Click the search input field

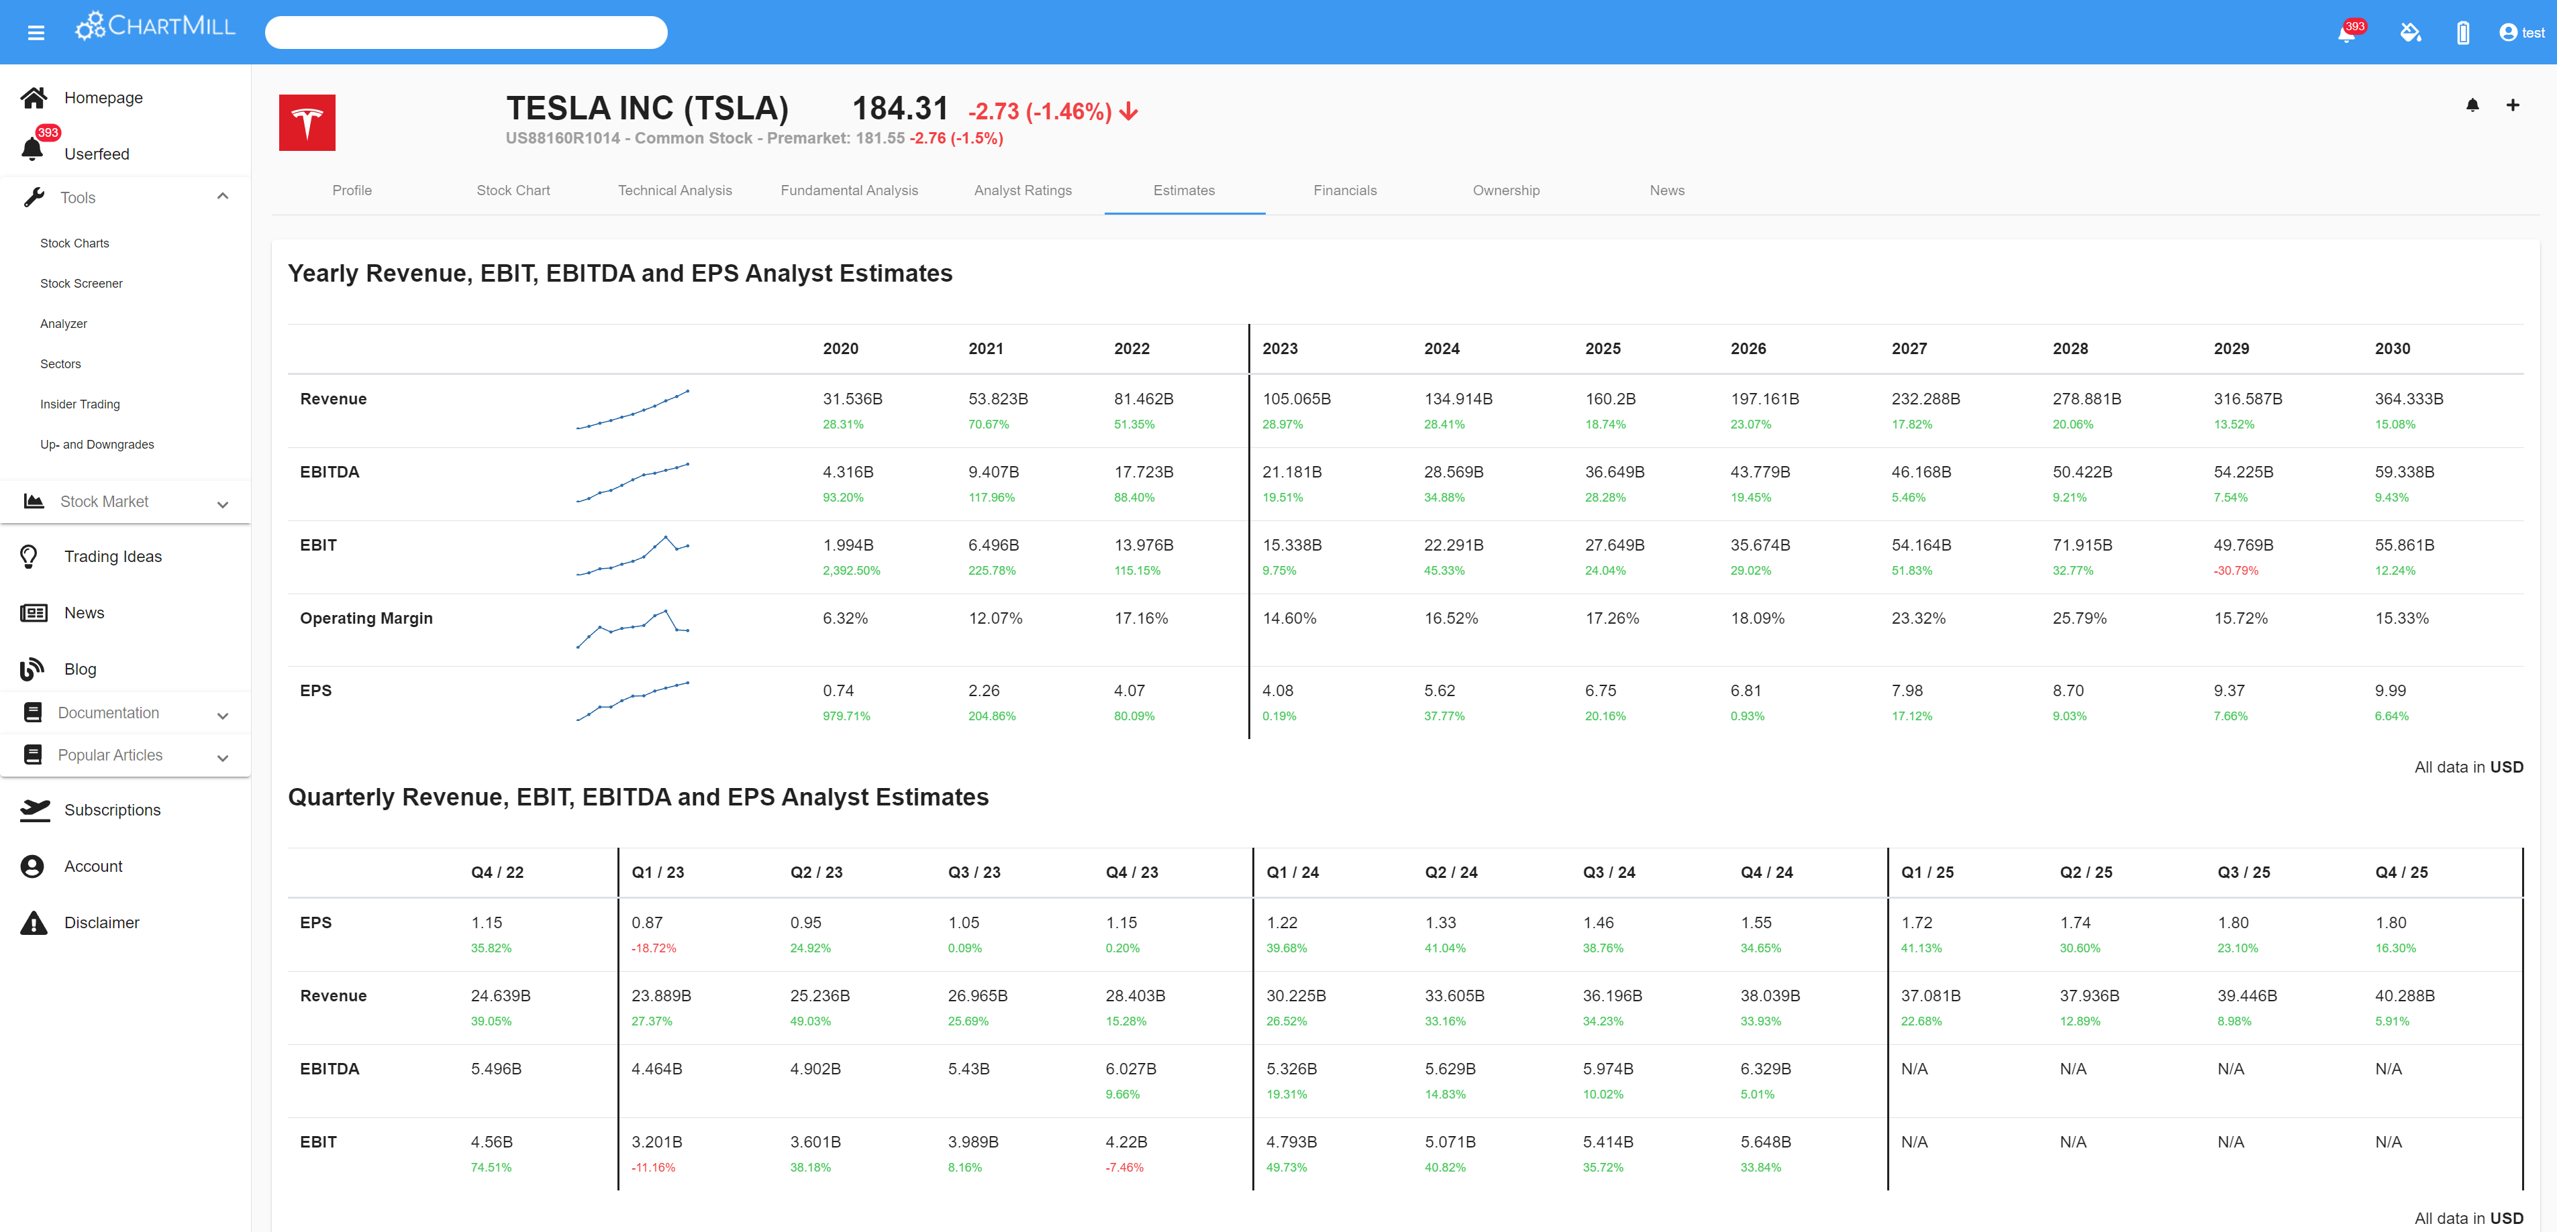(x=466, y=33)
